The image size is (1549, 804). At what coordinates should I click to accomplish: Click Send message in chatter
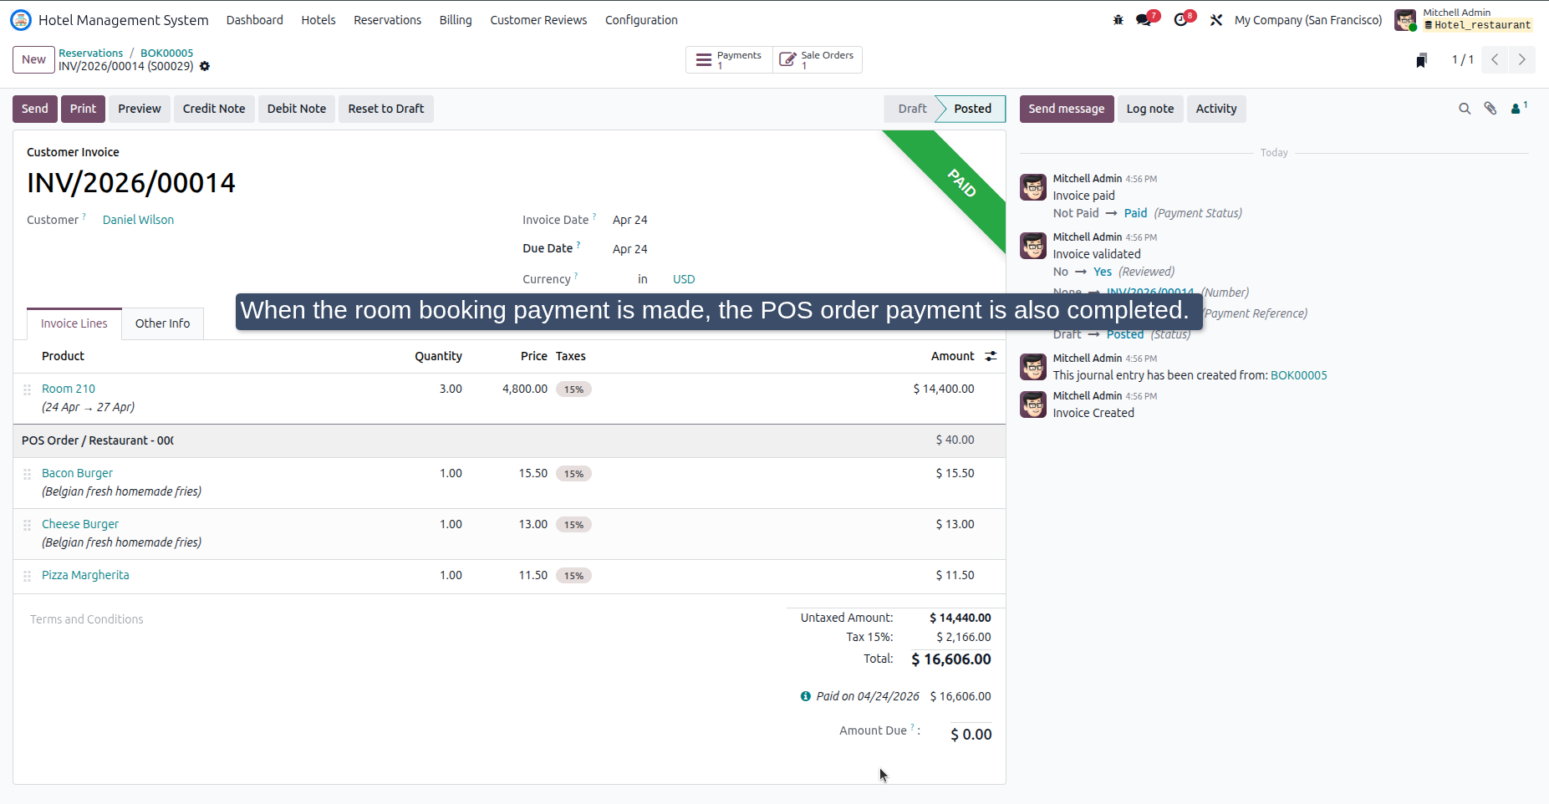click(x=1067, y=109)
